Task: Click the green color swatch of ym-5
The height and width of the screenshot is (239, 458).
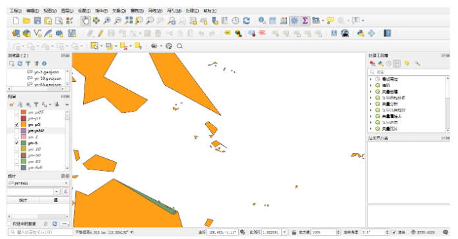Action: coord(23,143)
